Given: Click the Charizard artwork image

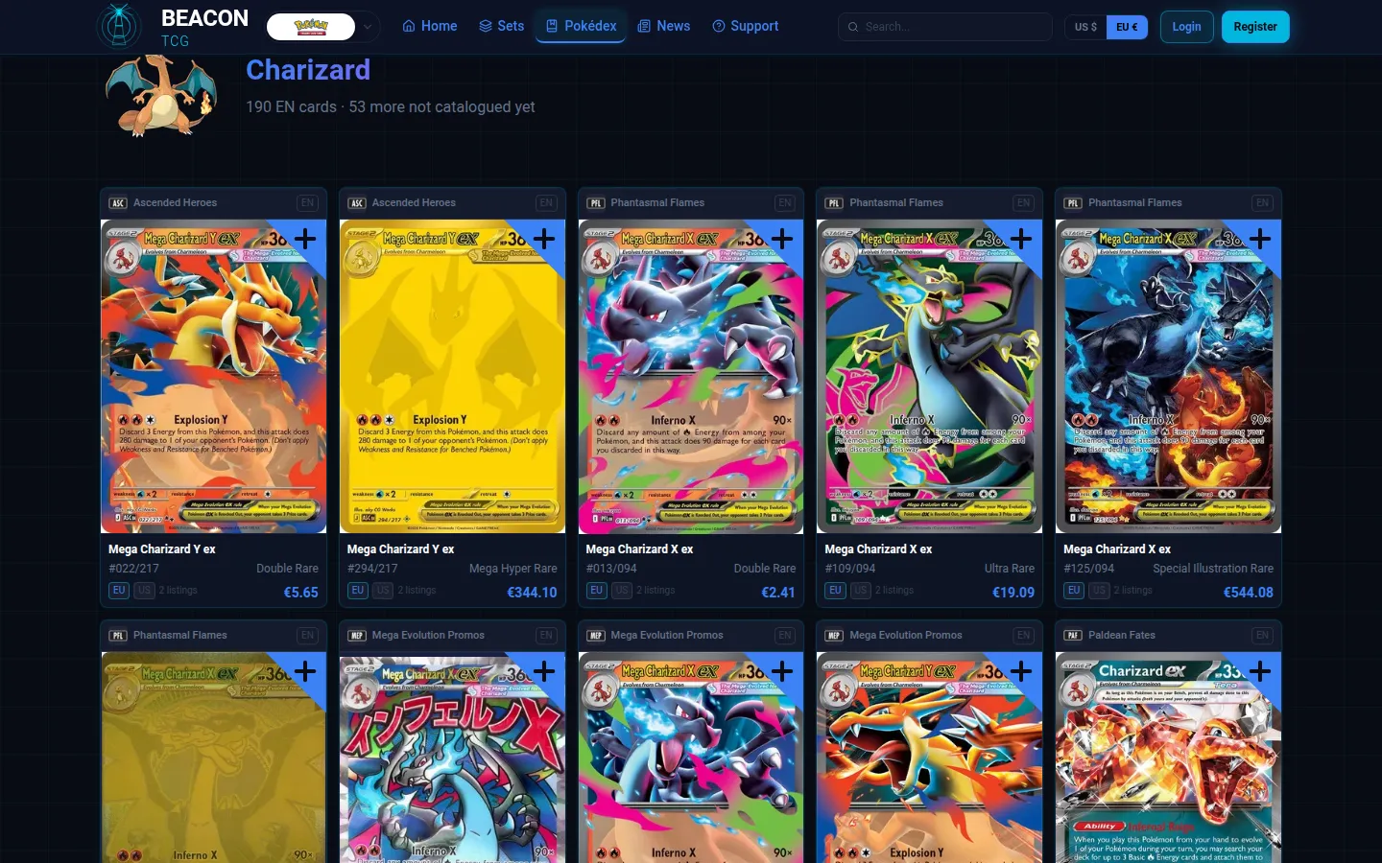Looking at the screenshot, I should tap(161, 95).
